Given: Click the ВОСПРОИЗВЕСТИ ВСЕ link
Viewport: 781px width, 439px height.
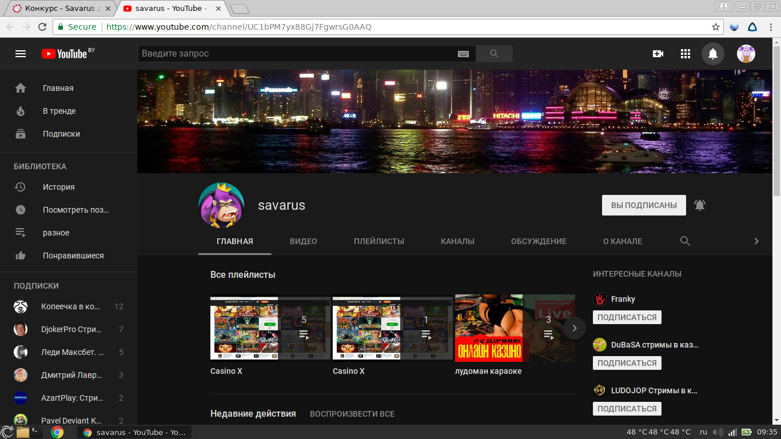Looking at the screenshot, I should pyautogui.click(x=352, y=413).
